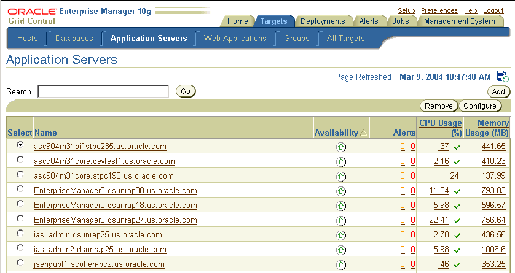This screenshot has width=515, height=273.
Task: Select radio button for ias_admin.dsunrap25.us.oracle.com
Action: [20, 233]
